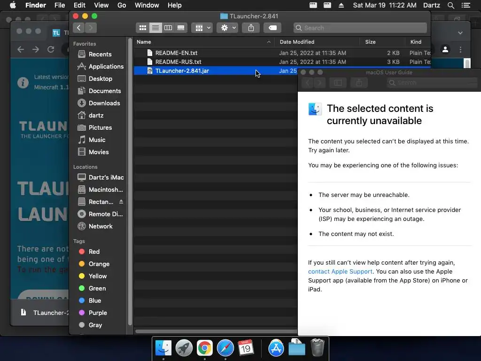Open Launchpad from the Dock
481x361 pixels.
(x=184, y=348)
